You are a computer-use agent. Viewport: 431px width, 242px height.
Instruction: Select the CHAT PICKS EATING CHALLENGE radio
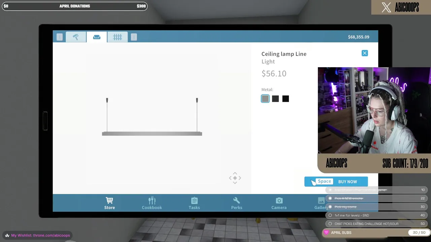point(330,224)
